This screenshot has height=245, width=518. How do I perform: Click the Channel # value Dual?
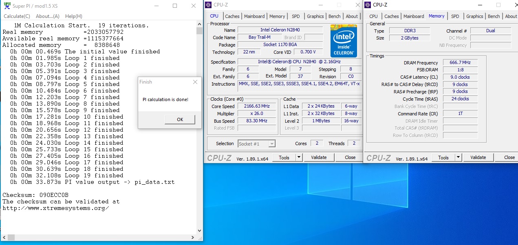491,31
